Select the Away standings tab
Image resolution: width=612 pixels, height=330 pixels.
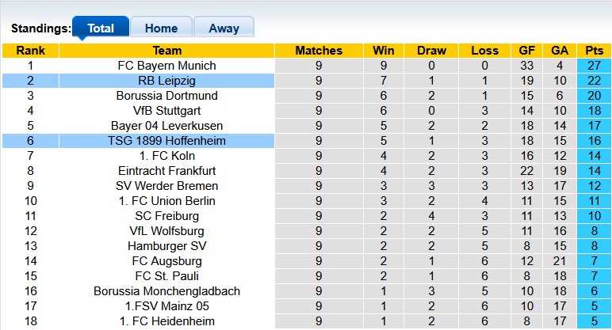pos(224,28)
